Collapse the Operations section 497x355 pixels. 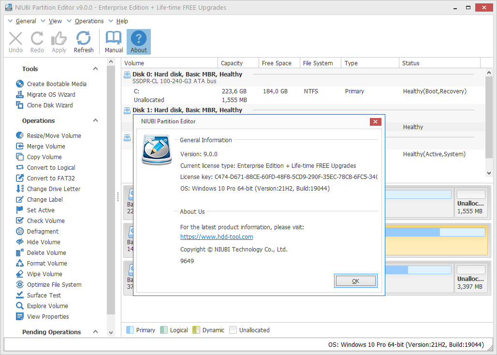click(x=95, y=120)
